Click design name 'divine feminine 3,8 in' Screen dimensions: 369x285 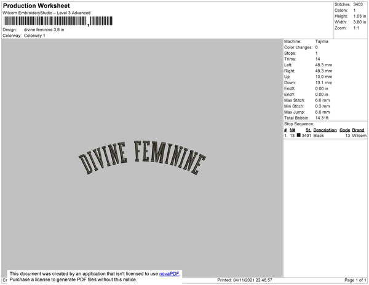point(44,29)
